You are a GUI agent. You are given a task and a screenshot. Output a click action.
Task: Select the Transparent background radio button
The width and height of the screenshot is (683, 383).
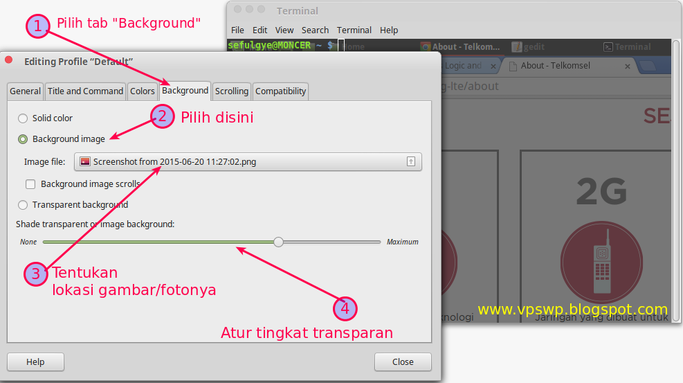[23, 205]
